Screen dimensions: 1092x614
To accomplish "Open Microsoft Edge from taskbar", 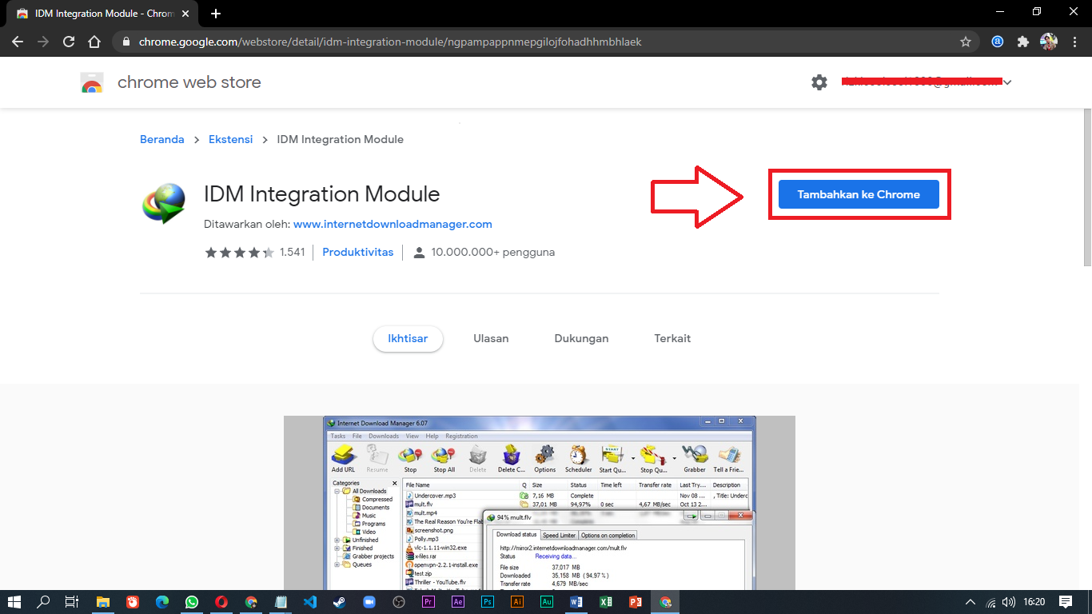I will (x=162, y=602).
